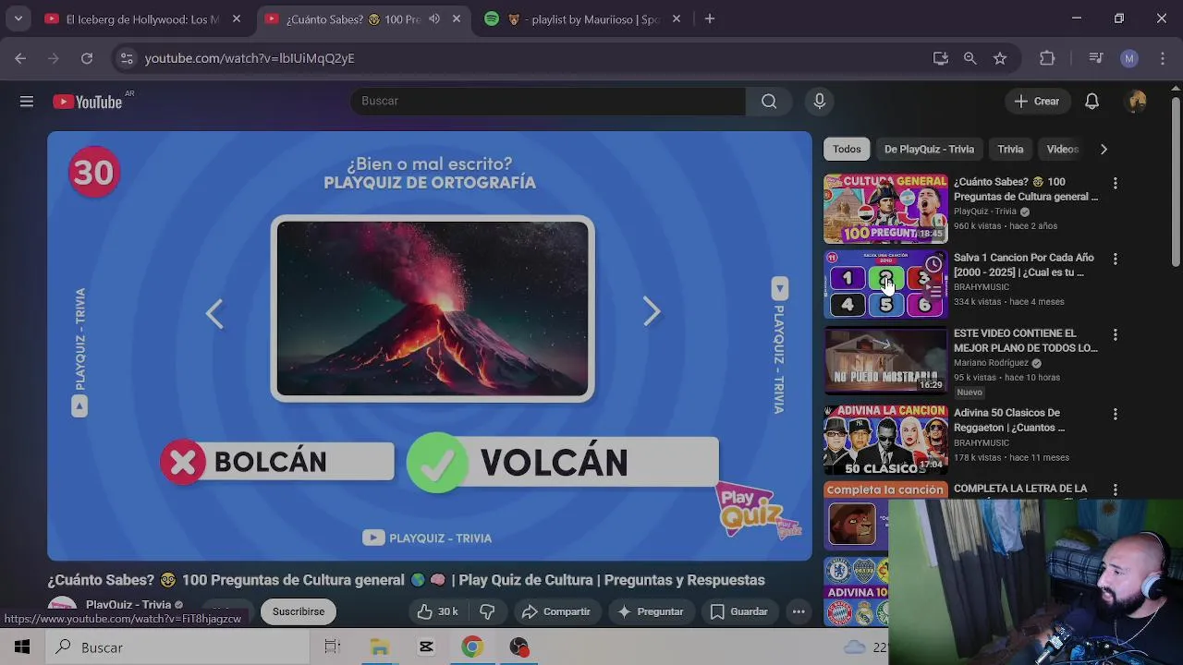Open options for Adivina 50 Clasicos video
Image resolution: width=1183 pixels, height=665 pixels.
(1116, 414)
